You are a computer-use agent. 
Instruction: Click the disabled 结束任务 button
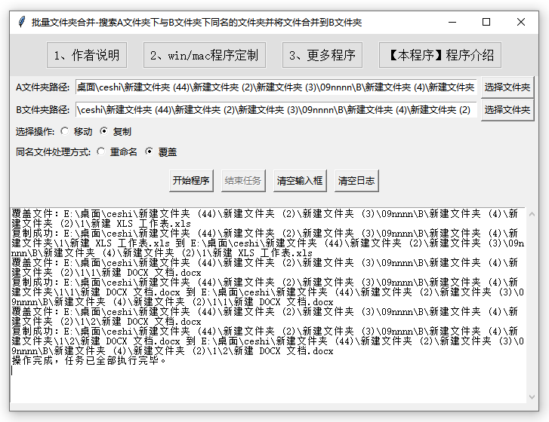click(x=243, y=181)
